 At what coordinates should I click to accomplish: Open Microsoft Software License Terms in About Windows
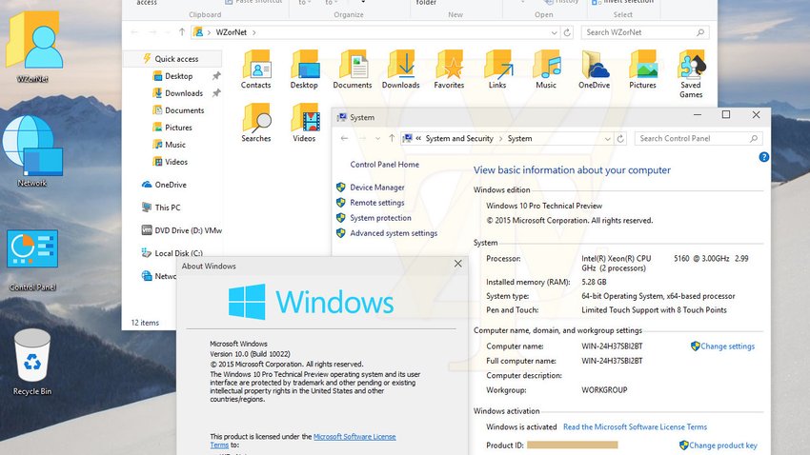pyautogui.click(x=354, y=436)
